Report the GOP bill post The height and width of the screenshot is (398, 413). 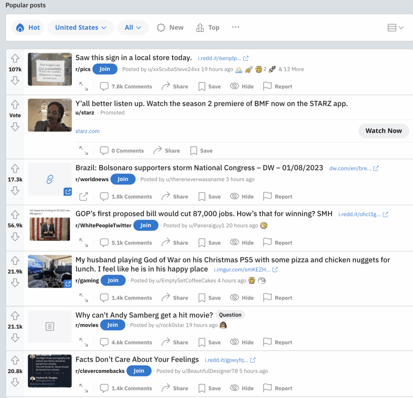[x=277, y=242]
